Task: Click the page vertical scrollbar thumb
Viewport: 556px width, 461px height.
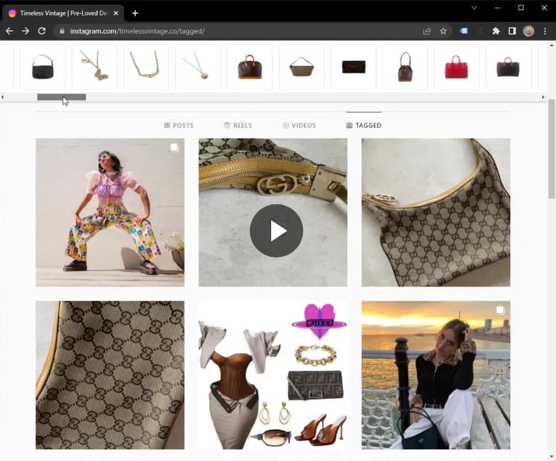Action: (552, 149)
